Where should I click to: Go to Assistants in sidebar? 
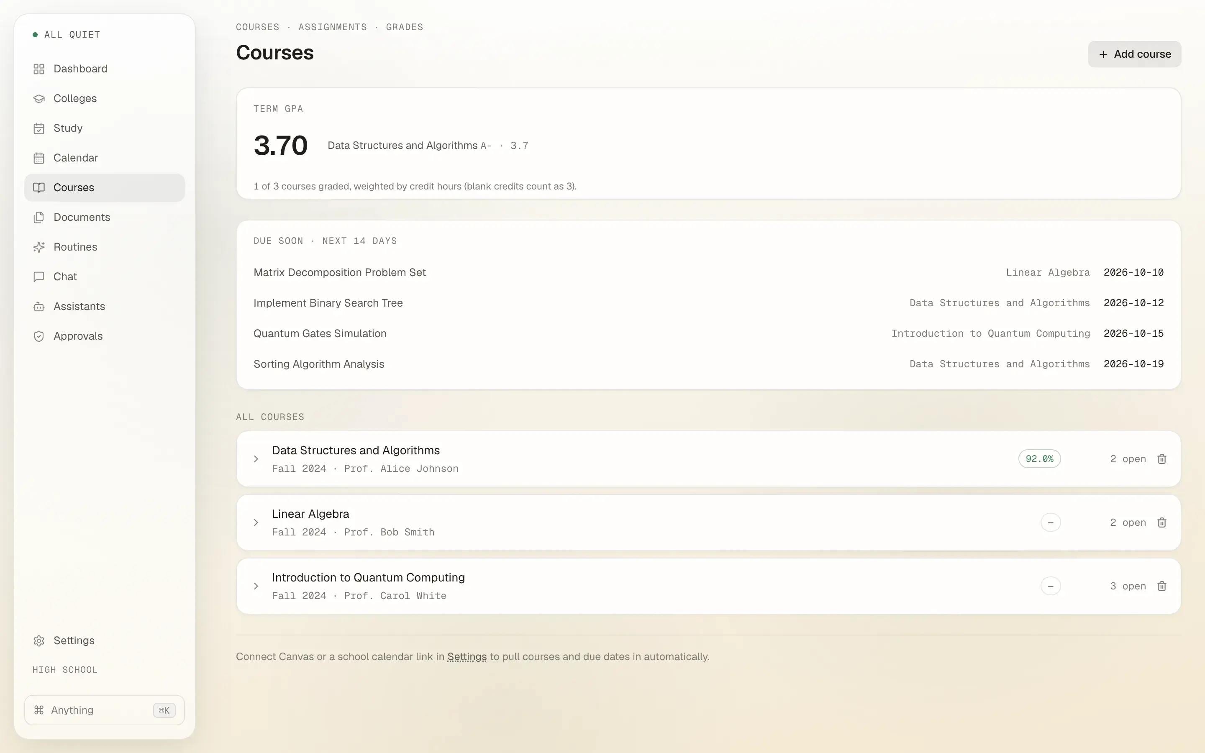(105, 307)
